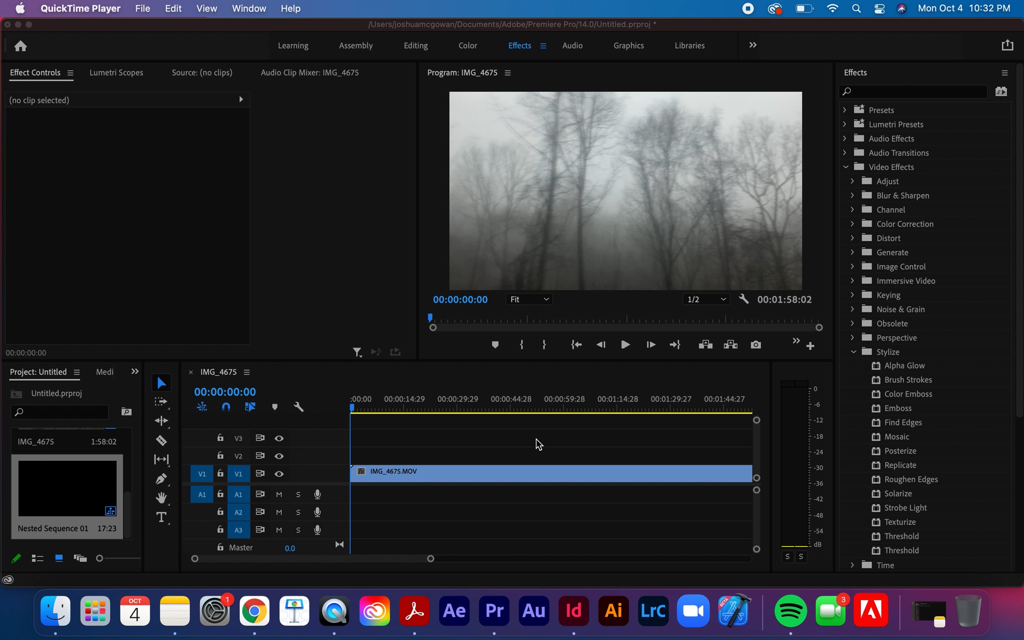Select the Hand tool
The image size is (1024, 640).
(161, 497)
